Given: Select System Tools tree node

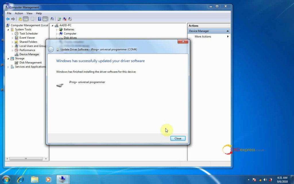Looking at the screenshot, I should pyautogui.click(x=23, y=29).
